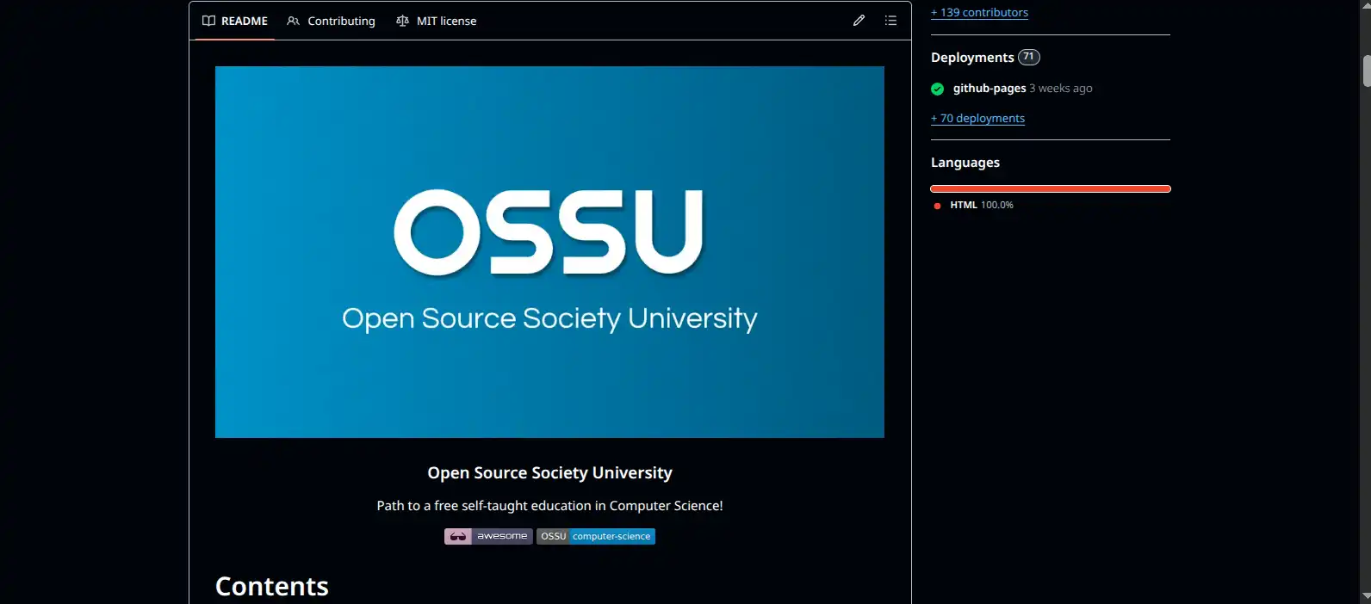Switch to the Contributing tab
The image size is (1371, 604).
click(332, 21)
